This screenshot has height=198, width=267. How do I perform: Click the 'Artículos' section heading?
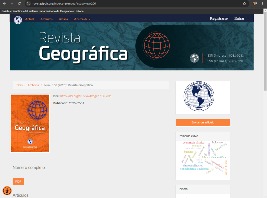(20, 195)
